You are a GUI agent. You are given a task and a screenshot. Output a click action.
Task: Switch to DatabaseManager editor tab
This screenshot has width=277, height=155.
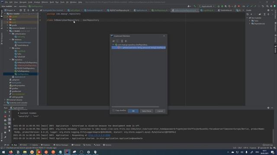pos(94,10)
